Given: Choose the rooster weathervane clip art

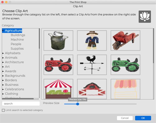Looking at the screenshot, I should pos(92,65).
